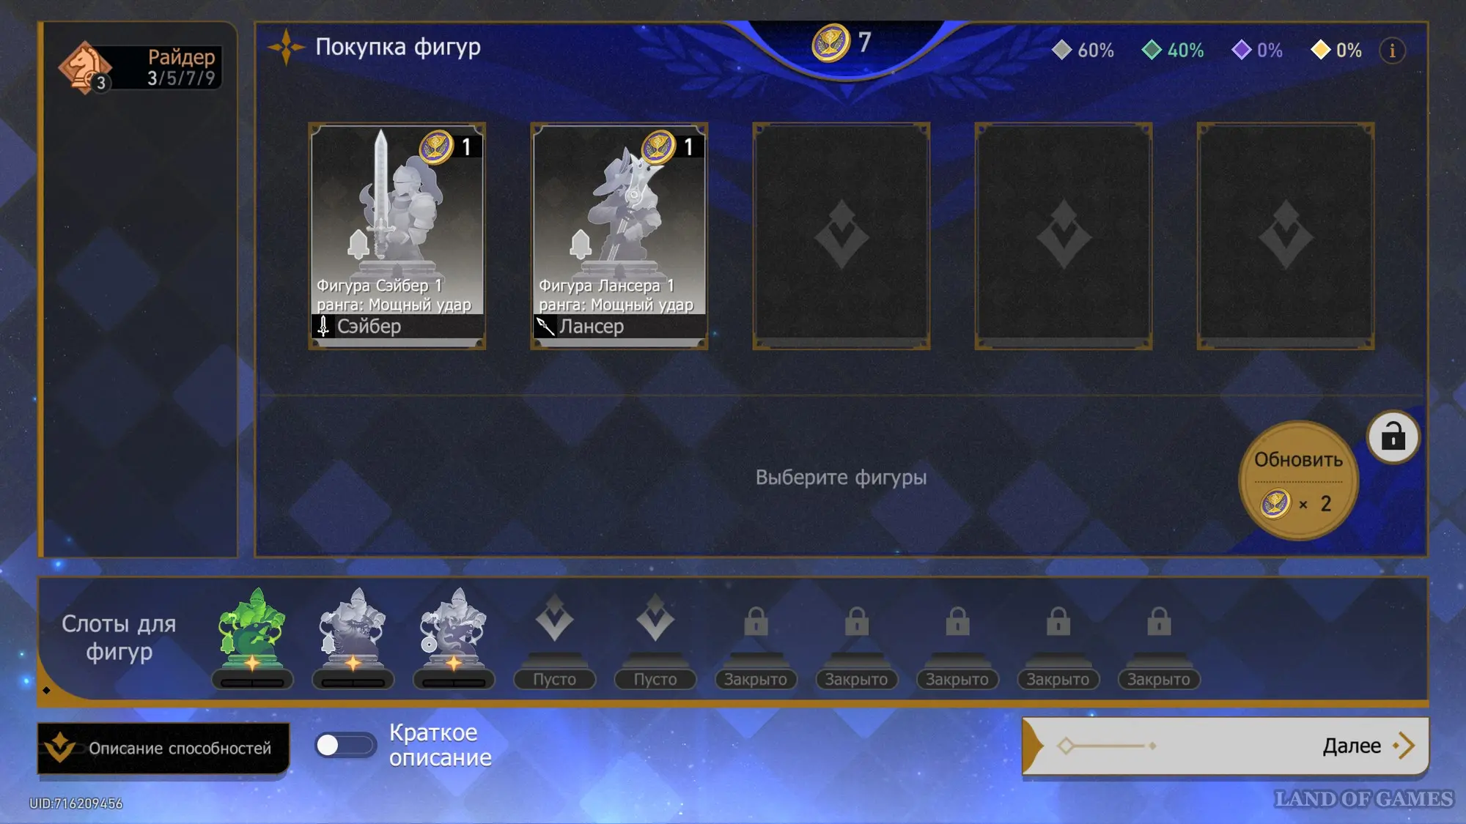Screen dimensions: 1466x824
Task: Toggle the shop lock padlock icon
Action: (x=1393, y=437)
